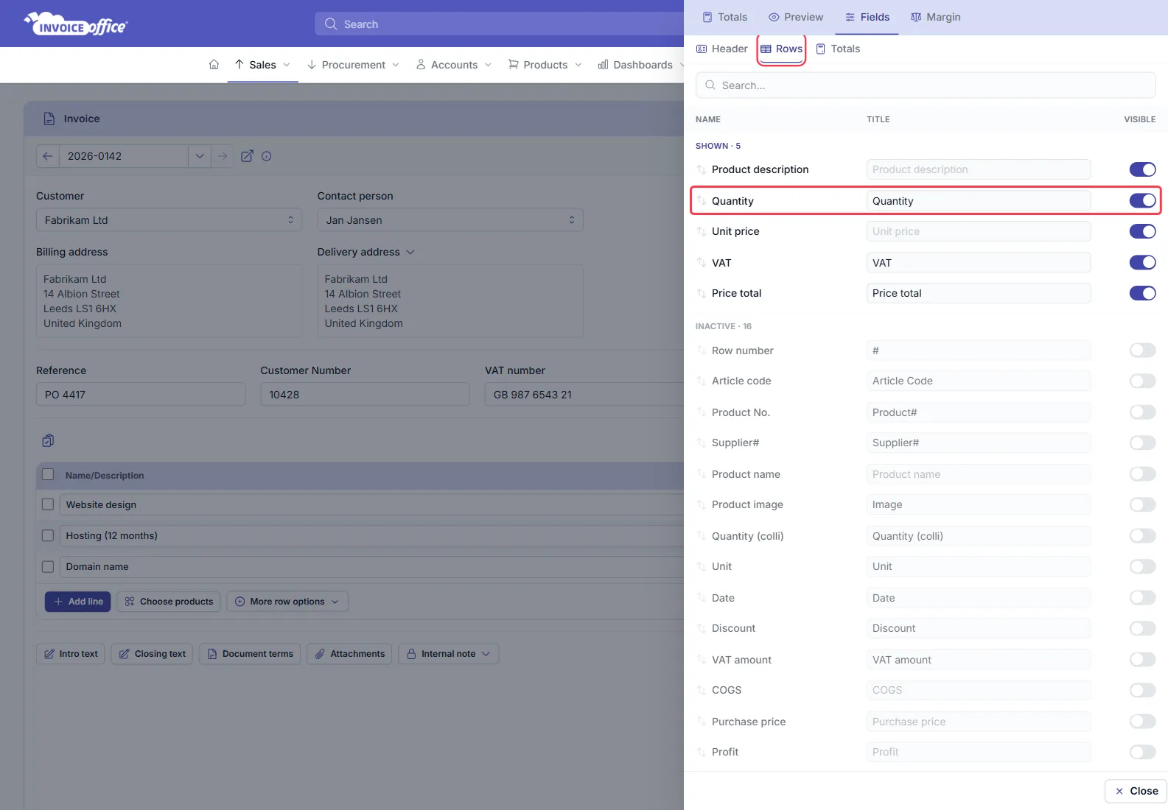1168x810 pixels.
Task: Open the Intro text button
Action: click(71, 654)
